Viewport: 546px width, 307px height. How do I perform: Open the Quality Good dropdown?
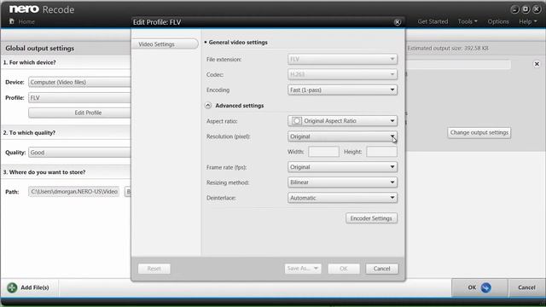79,153
